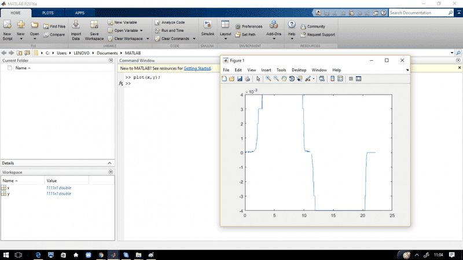Image resolution: width=463 pixels, height=260 pixels.
Task: Click the Save Figure floppy disk icon
Action: coord(240,79)
